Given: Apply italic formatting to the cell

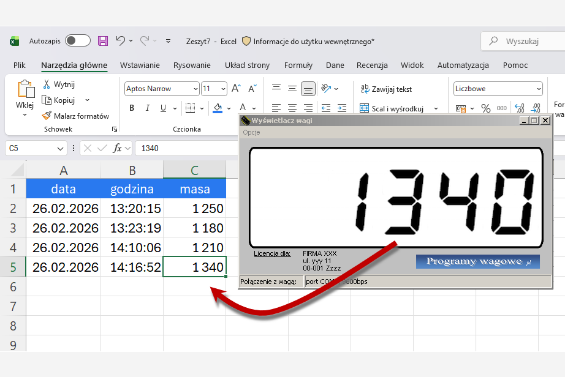Looking at the screenshot, I should [x=148, y=108].
